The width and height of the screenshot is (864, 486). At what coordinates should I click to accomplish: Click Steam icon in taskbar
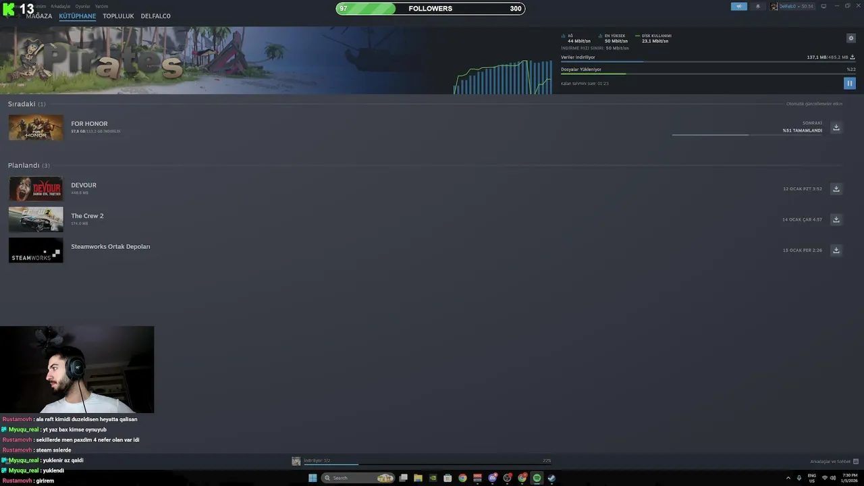[x=551, y=478]
